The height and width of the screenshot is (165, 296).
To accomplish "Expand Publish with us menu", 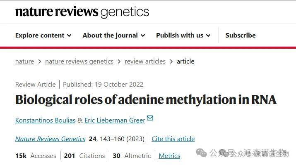I will click(x=183, y=35).
